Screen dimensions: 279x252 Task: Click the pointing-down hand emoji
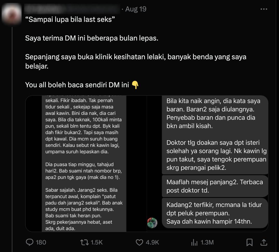(x=135, y=85)
